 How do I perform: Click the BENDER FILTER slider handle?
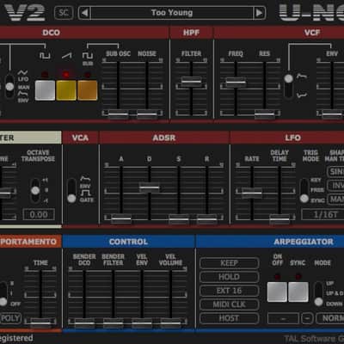114,322
